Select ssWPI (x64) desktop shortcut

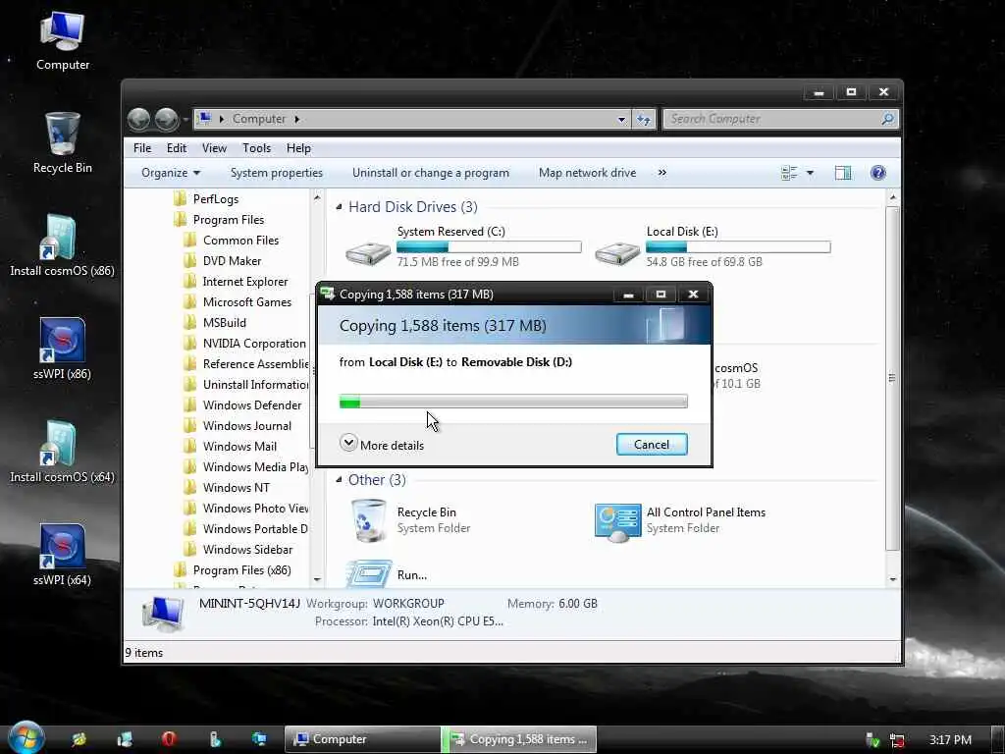pos(62,556)
